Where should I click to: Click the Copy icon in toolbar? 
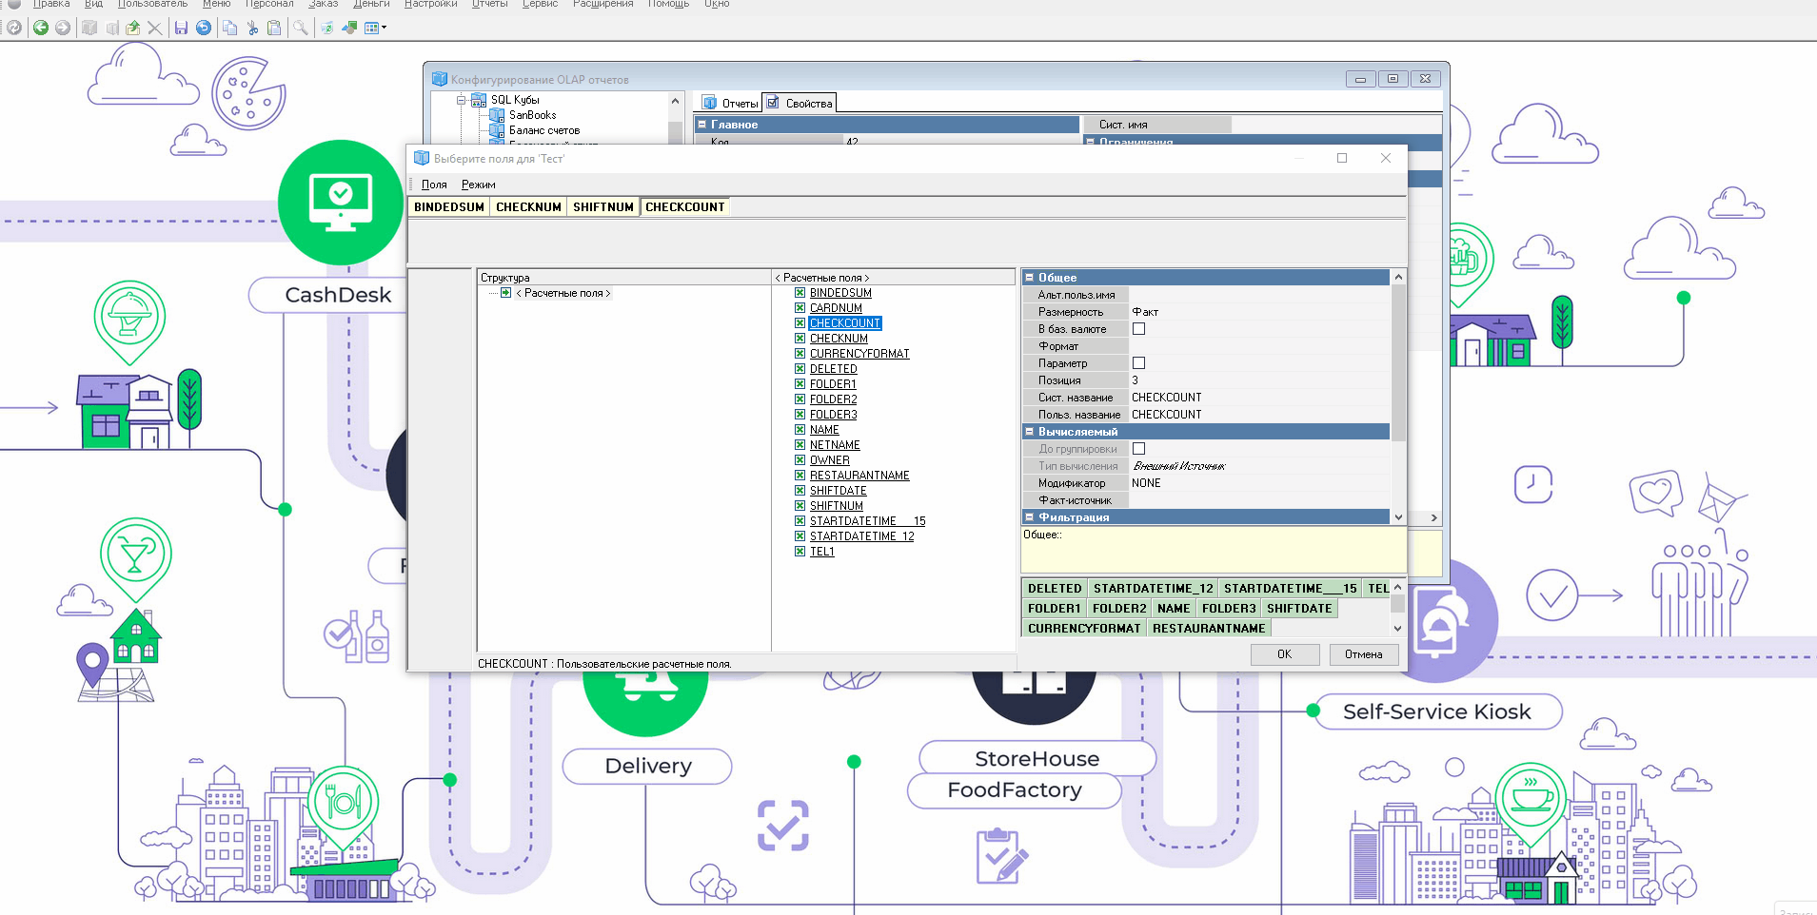229,28
